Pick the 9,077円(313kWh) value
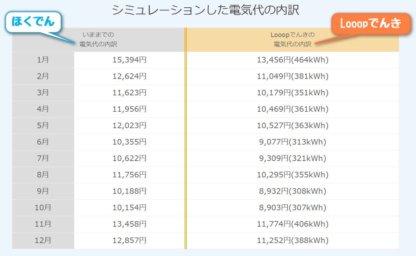416x256 pixels. (x=293, y=142)
